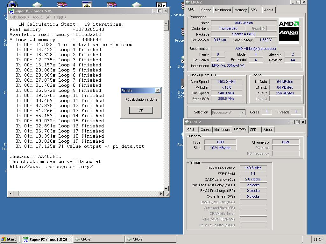Click the AMD Athlon logo in CPU-Z
The width and height of the screenshot is (326, 244).
289,31
